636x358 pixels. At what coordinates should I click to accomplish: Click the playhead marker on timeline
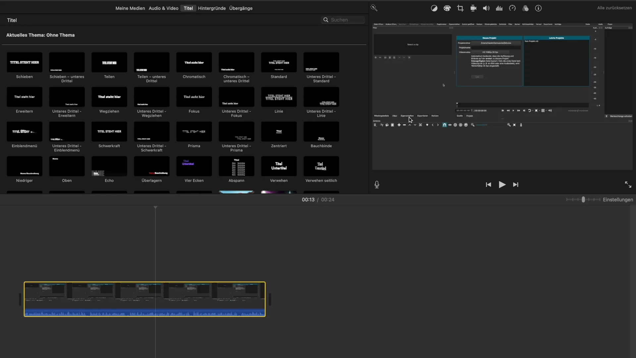(155, 208)
